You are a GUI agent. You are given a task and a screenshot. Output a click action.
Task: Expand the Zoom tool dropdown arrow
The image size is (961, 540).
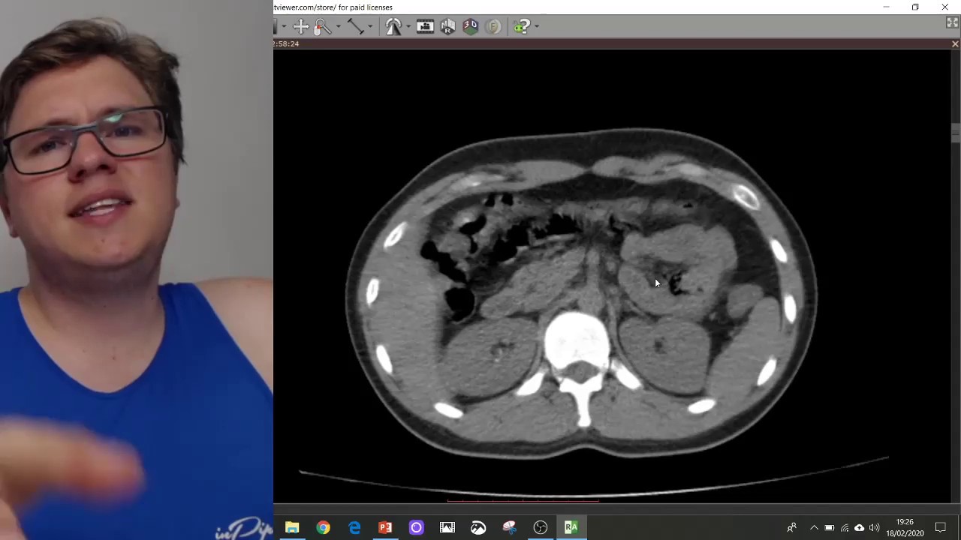tap(338, 27)
